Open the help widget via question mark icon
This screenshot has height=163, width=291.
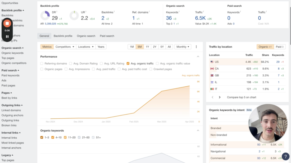[x=286, y=156]
